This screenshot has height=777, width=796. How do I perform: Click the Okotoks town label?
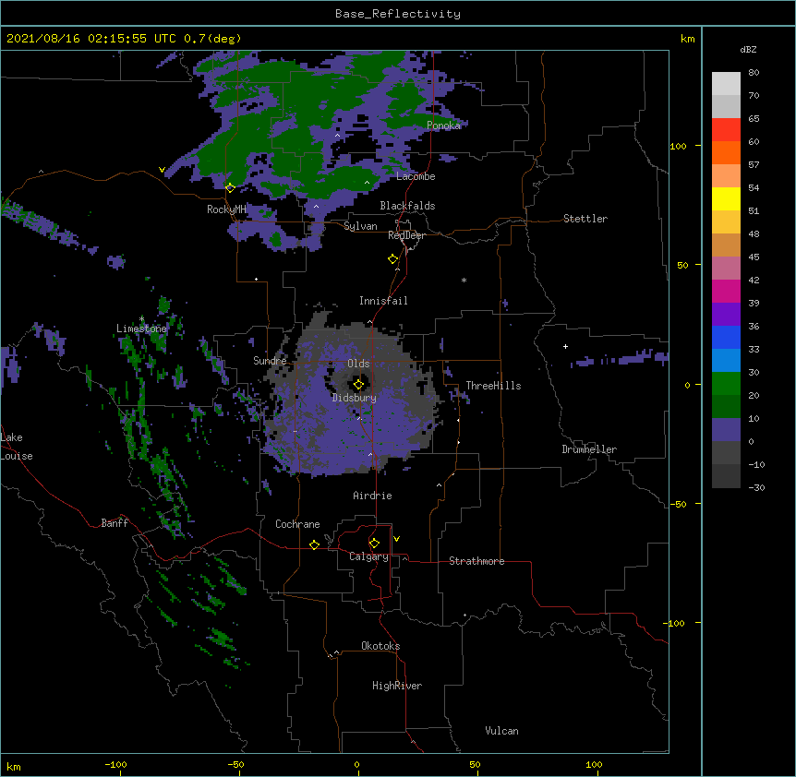(380, 646)
